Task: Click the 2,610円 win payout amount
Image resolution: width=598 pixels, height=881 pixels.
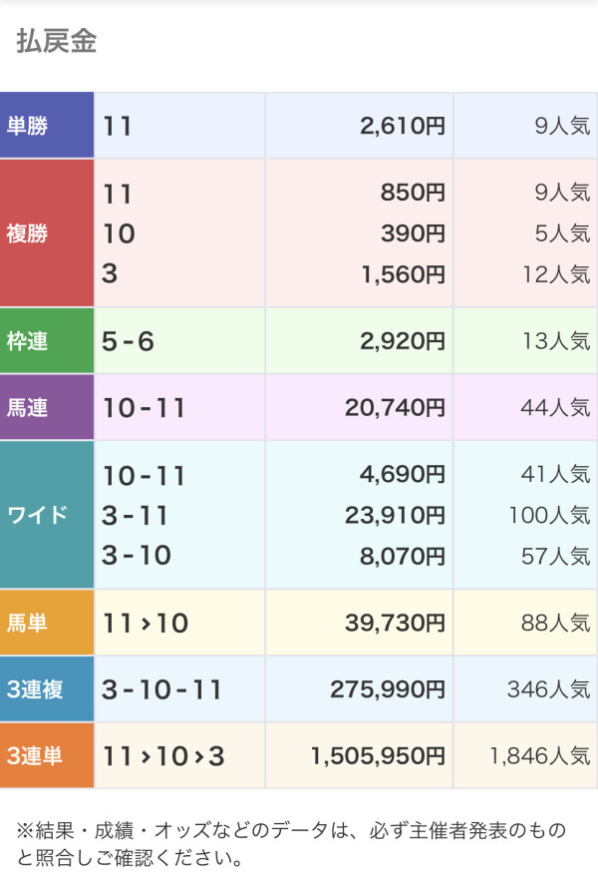Action: (403, 126)
